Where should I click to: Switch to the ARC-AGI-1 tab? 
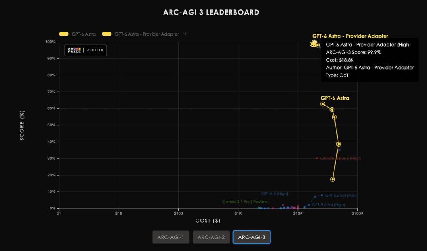[x=171, y=237]
